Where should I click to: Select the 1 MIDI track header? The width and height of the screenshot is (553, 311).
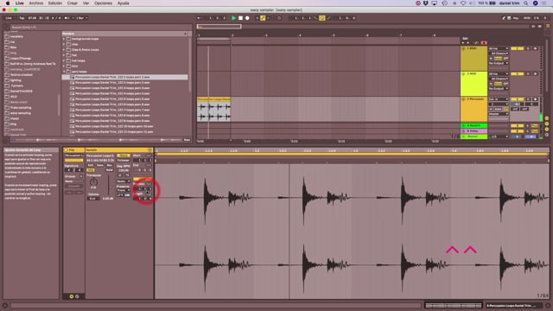pyautogui.click(x=474, y=58)
